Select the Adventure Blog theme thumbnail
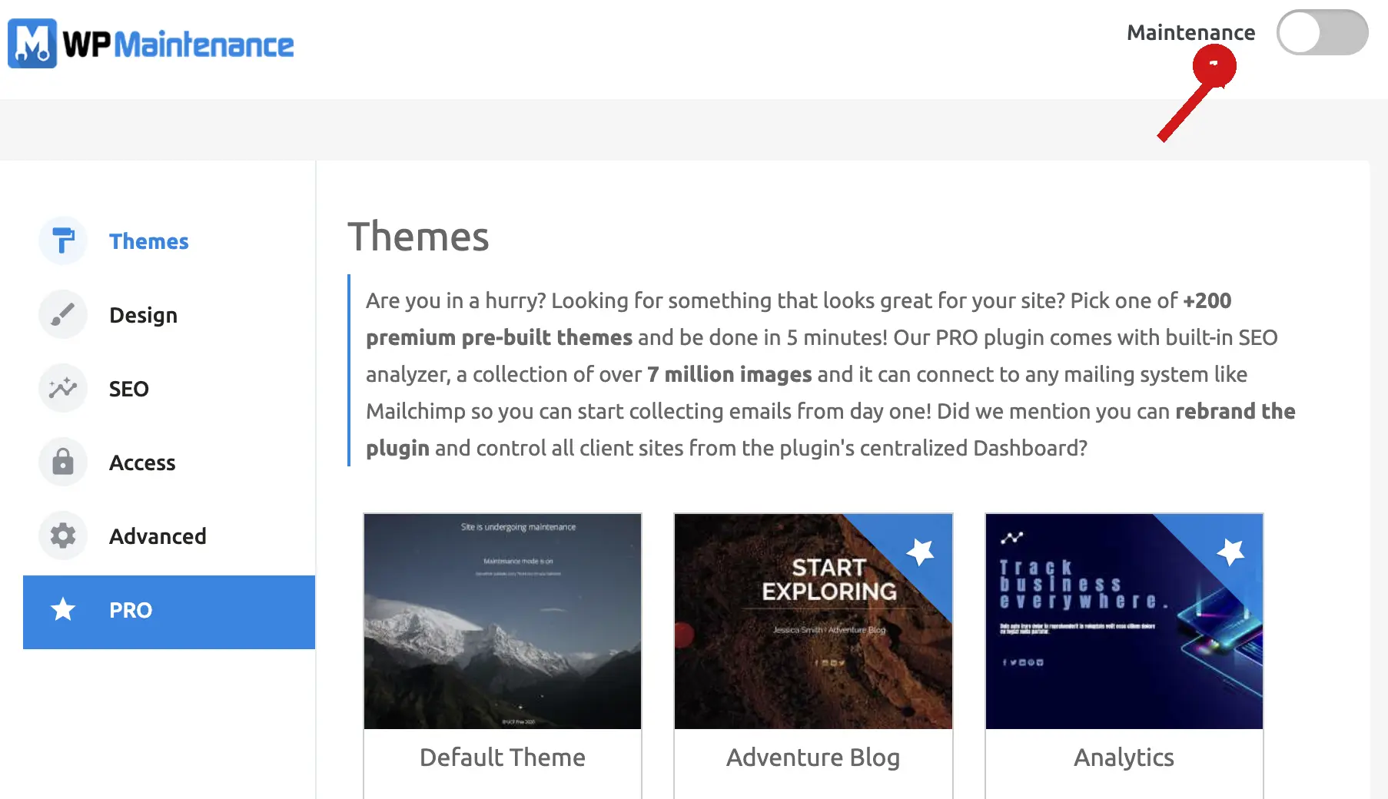The image size is (1388, 799). 813,621
